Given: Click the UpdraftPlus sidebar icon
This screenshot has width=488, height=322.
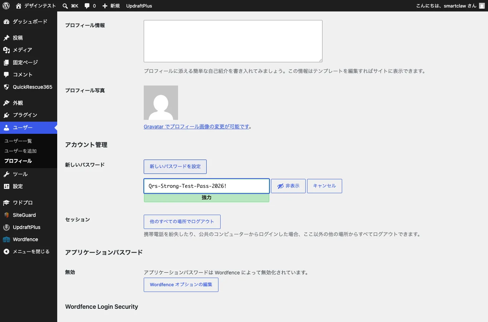Looking at the screenshot, I should coord(6,227).
